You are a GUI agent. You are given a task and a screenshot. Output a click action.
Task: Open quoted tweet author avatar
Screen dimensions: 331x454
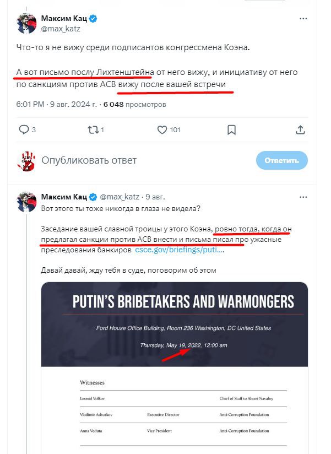pos(26,203)
